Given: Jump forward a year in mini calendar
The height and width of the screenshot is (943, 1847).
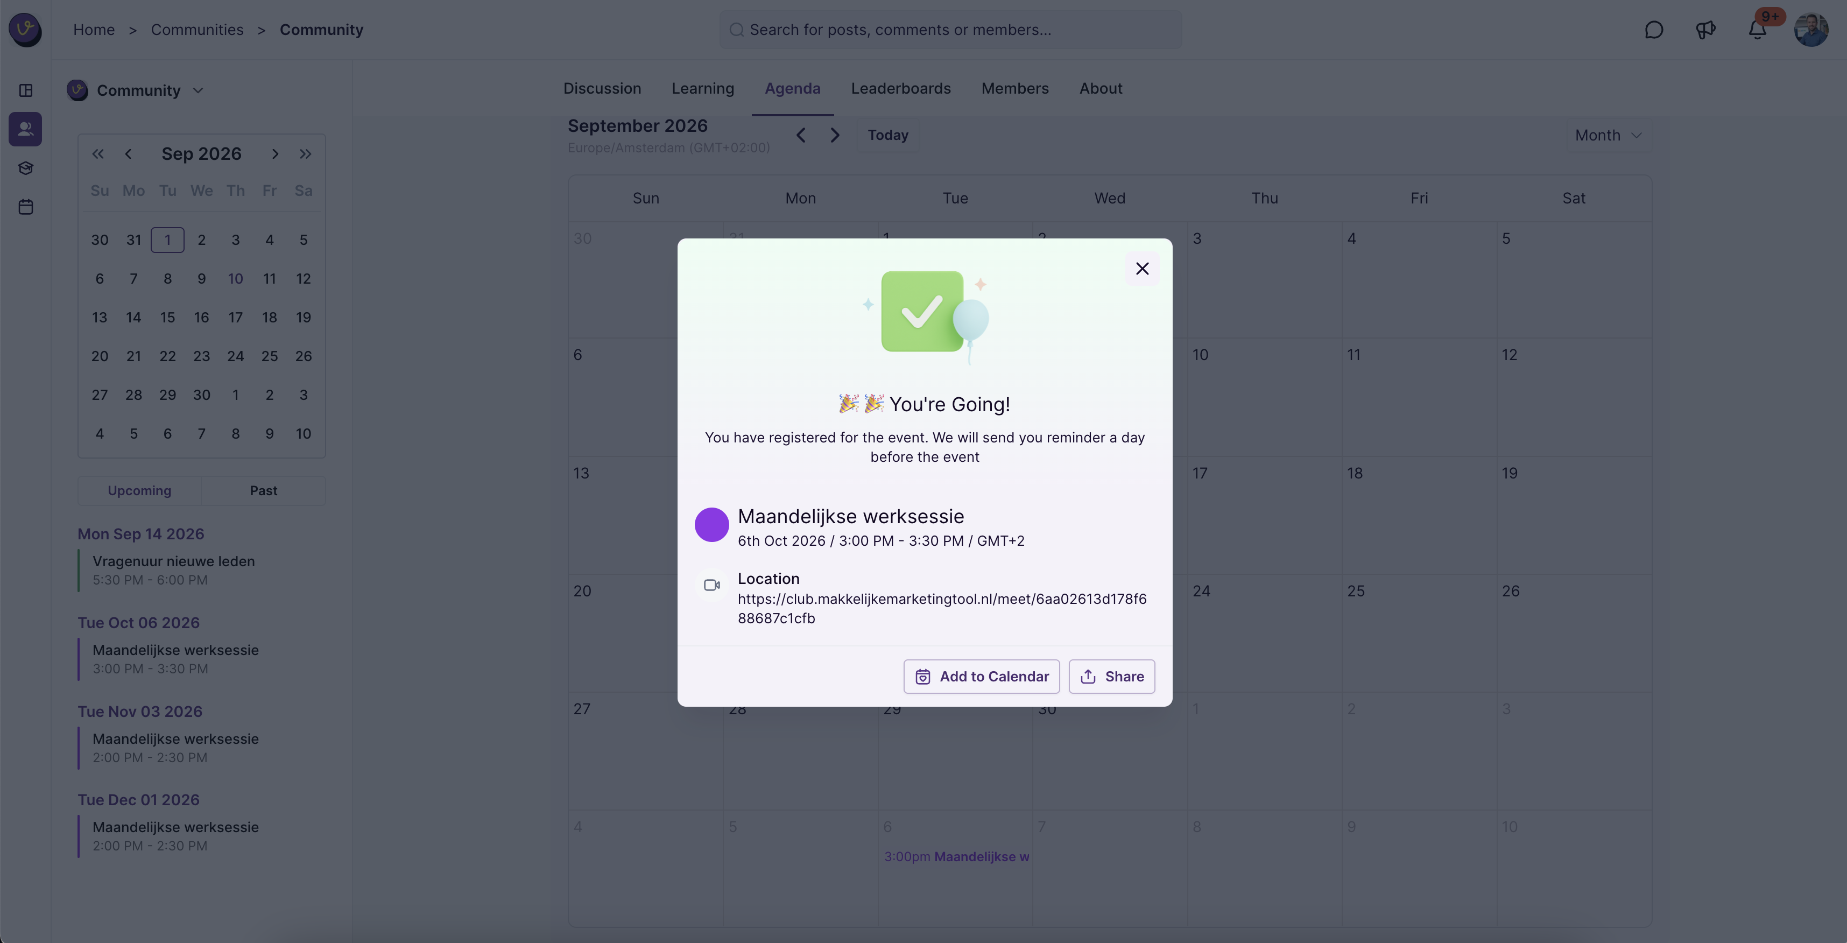Looking at the screenshot, I should tap(306, 153).
